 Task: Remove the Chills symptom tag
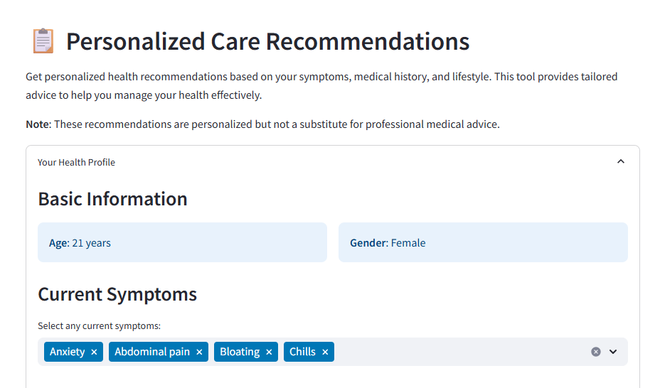pyautogui.click(x=325, y=352)
